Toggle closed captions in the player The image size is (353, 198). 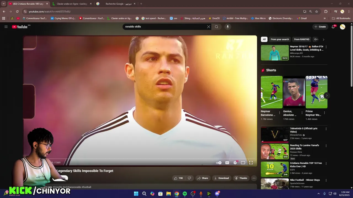[x=227, y=163]
